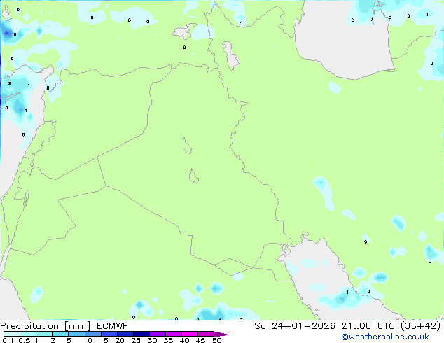Image resolution: width=444 pixels, height=343 pixels.
Task: Select the 40–45 mm magenta legend swatch
Action: pos(190,334)
